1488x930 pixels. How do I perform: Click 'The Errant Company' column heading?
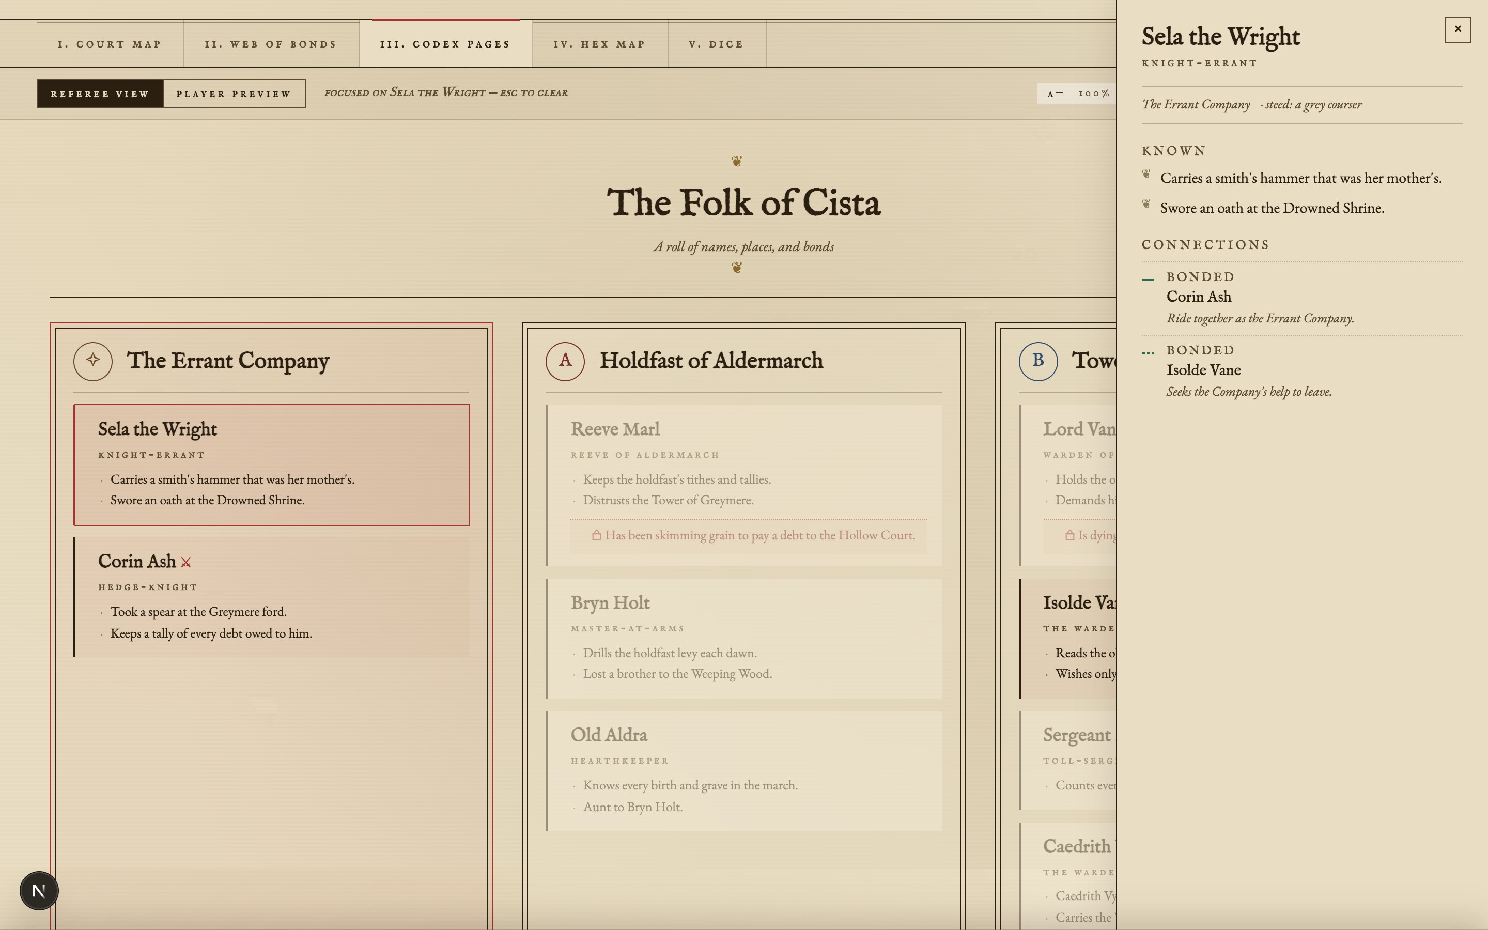tap(228, 361)
